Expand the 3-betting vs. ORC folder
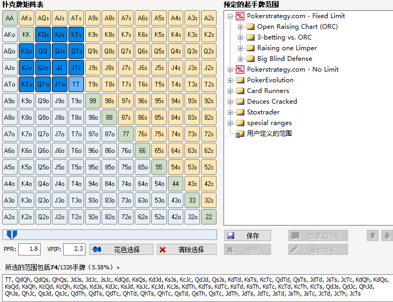Viewport: 393px width, 302px height. [x=240, y=37]
